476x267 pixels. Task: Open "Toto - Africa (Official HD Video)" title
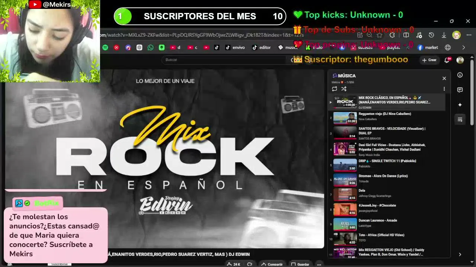pyautogui.click(x=381, y=235)
